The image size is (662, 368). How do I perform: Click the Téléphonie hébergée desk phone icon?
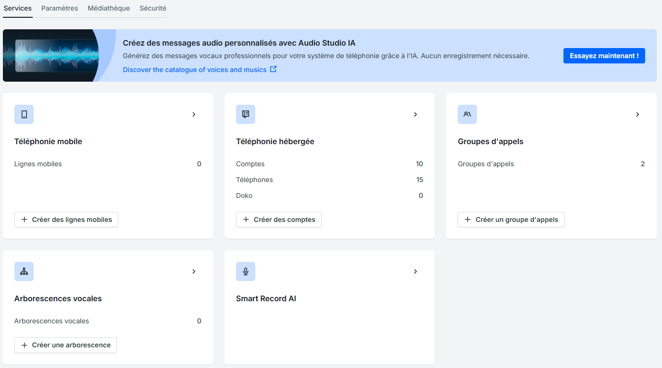246,114
